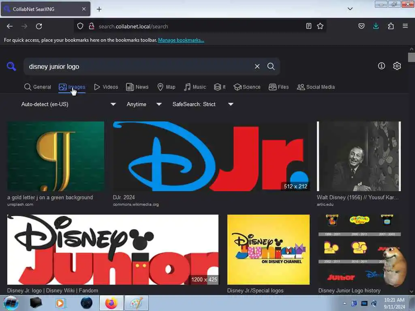Click the unsplash.com source text

(20, 204)
